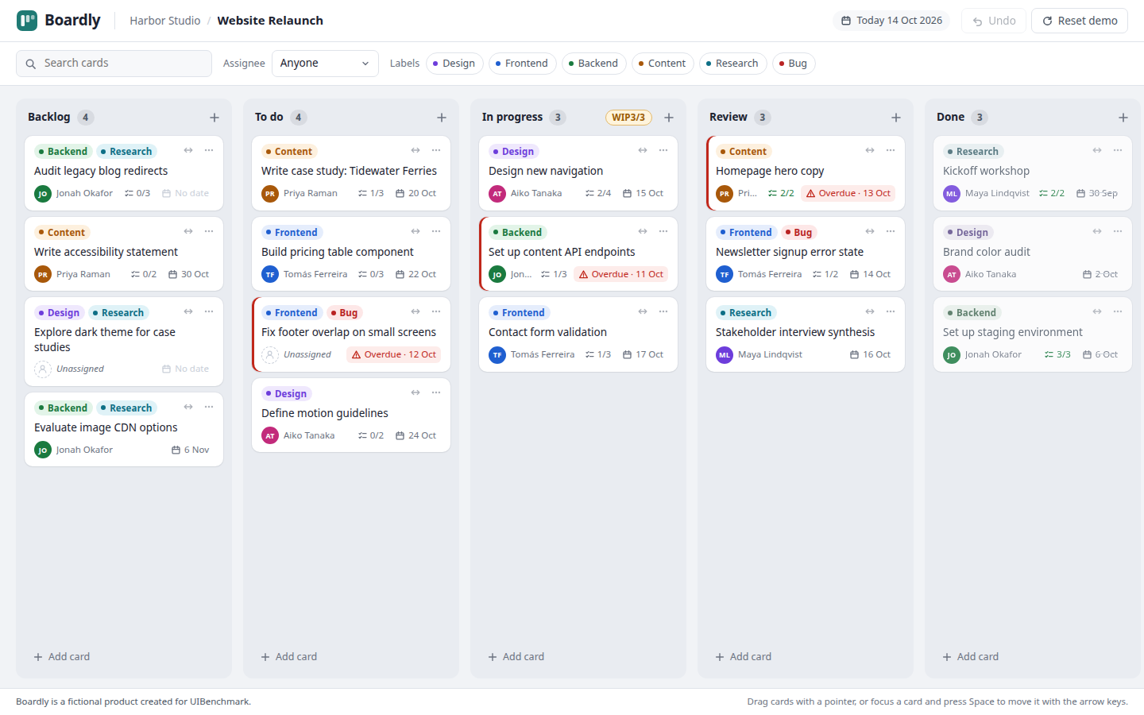Viewport: 1144px width, 715px height.
Task: Click the move arrows icon on 'Stakeholder interview synthesis' card
Action: pos(870,311)
